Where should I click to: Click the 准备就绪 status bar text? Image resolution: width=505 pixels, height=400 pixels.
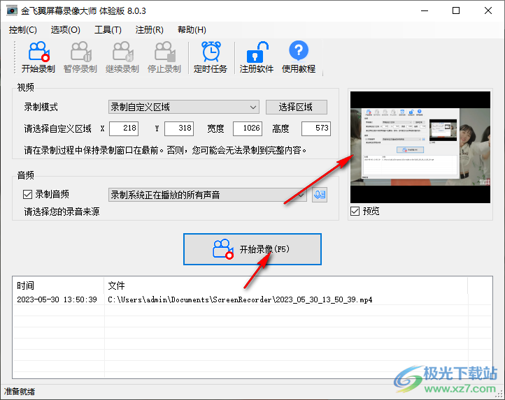20,392
